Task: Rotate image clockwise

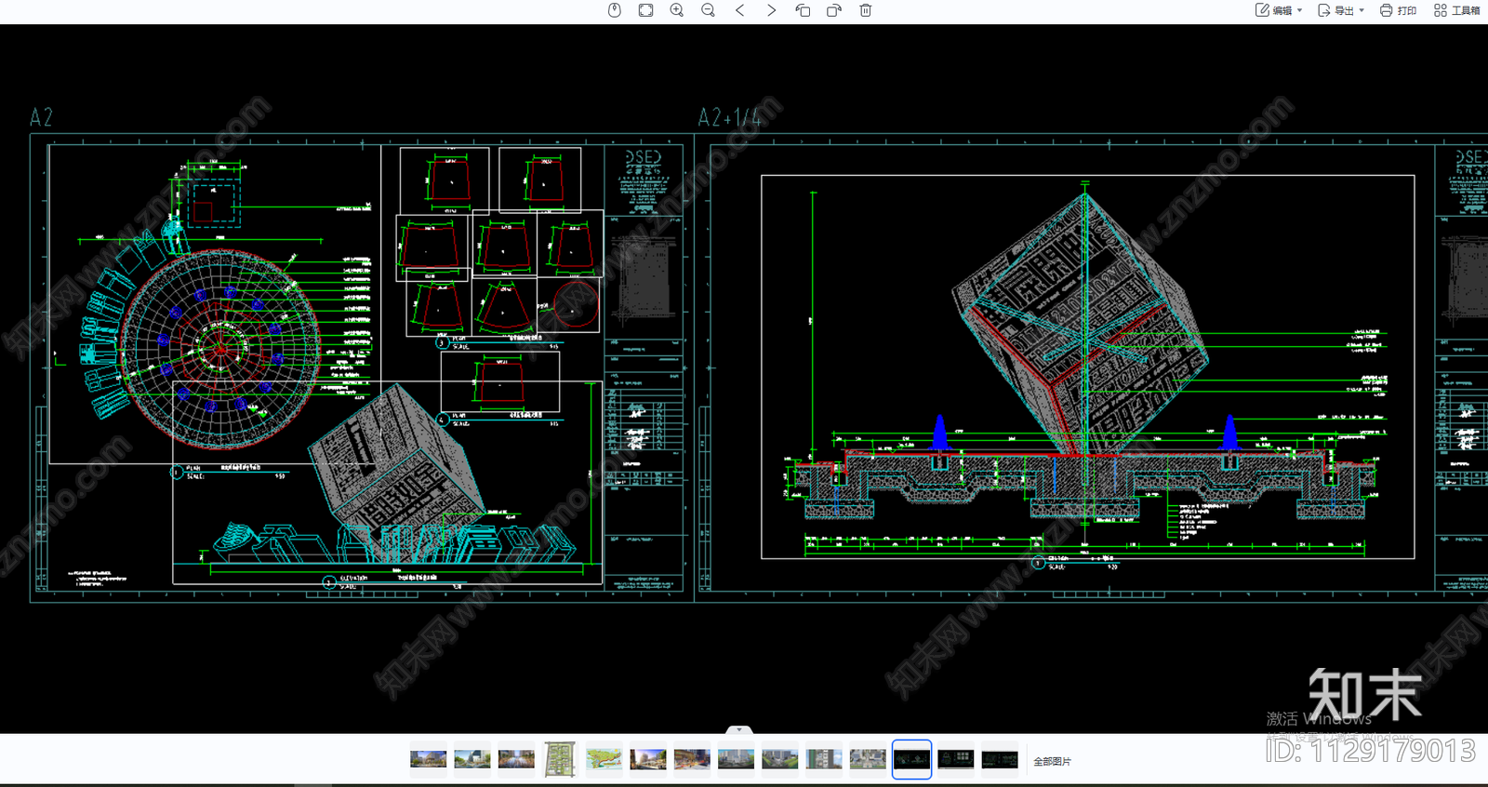Action: point(834,10)
